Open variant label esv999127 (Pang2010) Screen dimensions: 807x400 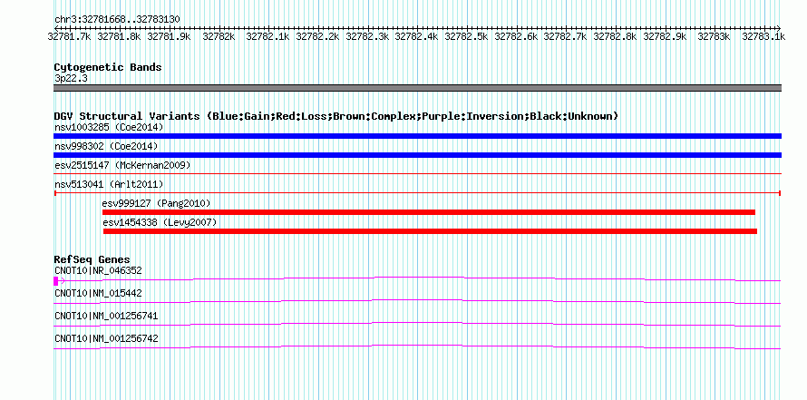pyautogui.click(x=157, y=203)
